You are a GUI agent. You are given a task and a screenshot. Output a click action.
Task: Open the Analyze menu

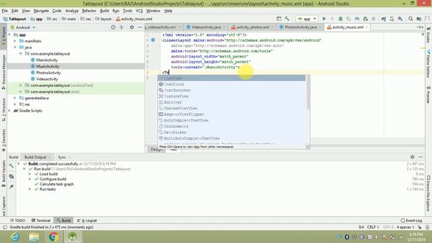tap(72, 11)
